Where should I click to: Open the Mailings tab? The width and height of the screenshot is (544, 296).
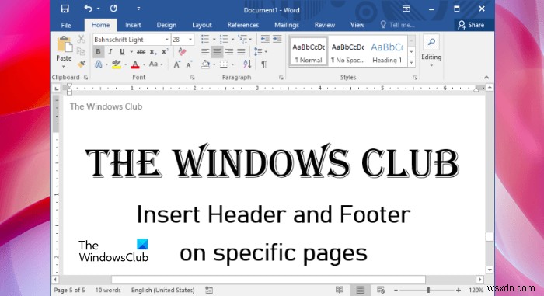[x=287, y=25]
